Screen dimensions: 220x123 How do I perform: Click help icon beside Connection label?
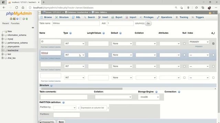[179, 92]
